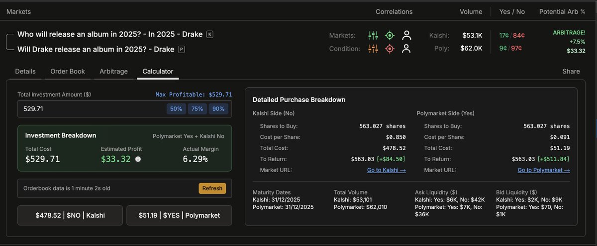Click the $478.52 $NO Kalshi button
The height and width of the screenshot is (246, 597).
click(70, 215)
